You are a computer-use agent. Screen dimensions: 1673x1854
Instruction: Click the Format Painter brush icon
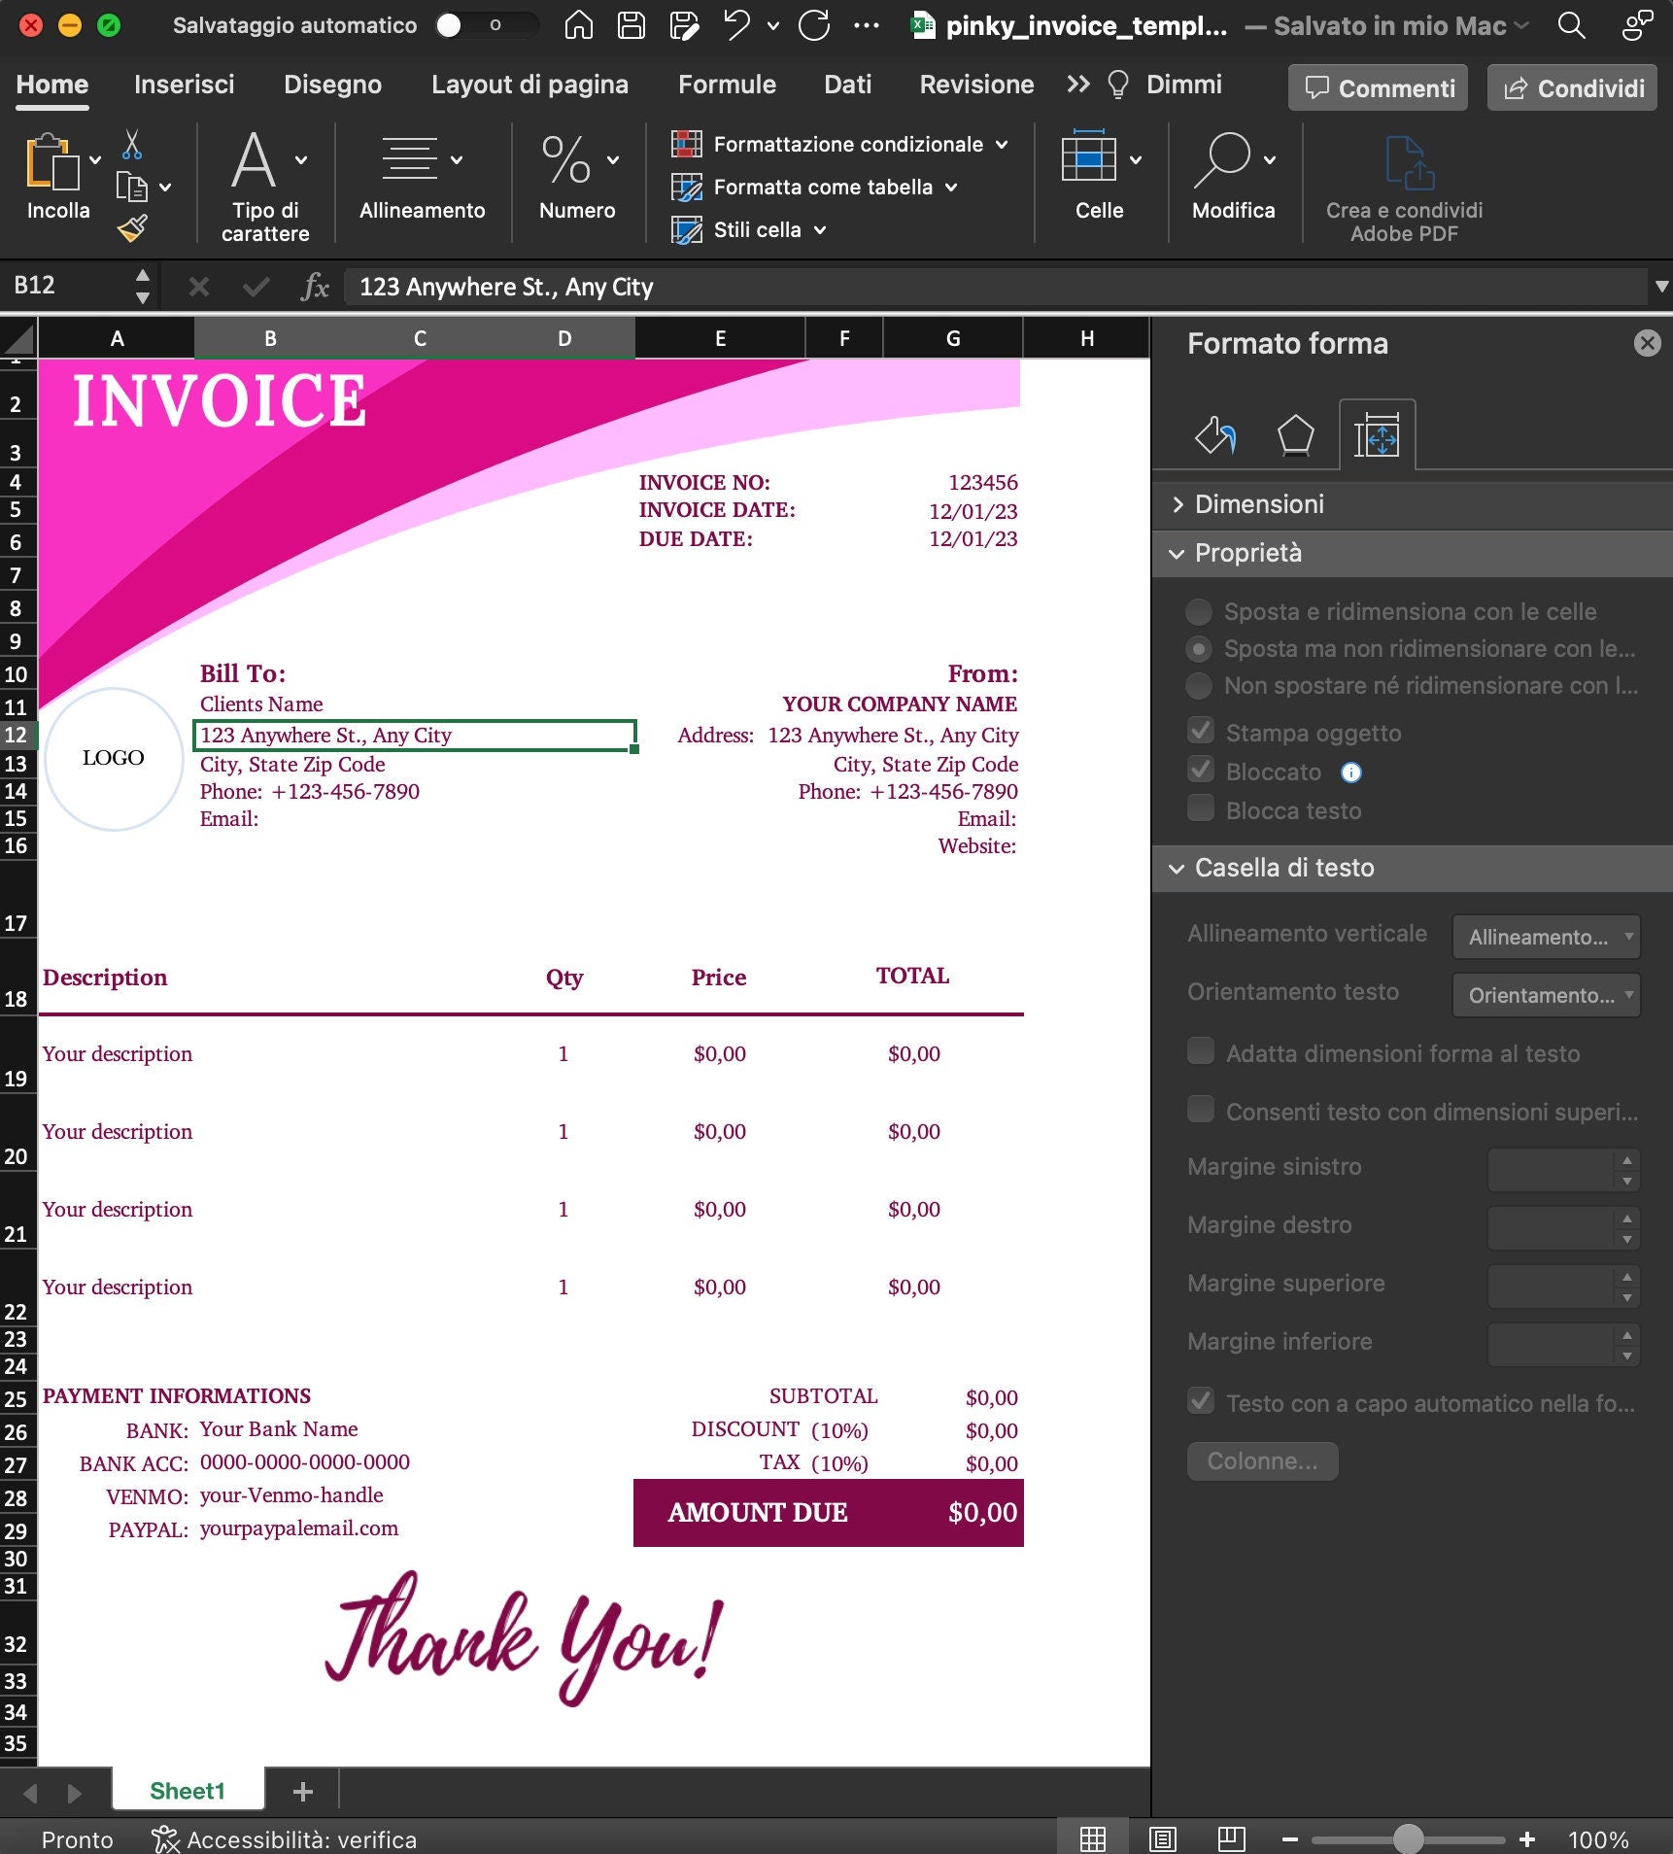click(132, 228)
